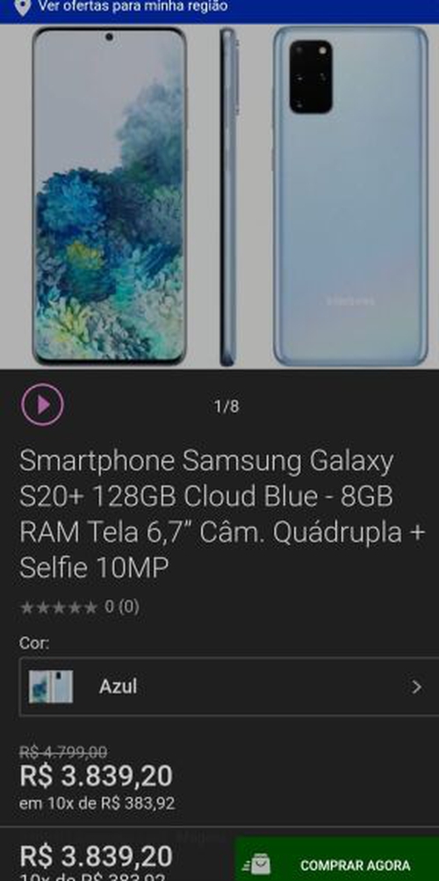Play the product video
Screen dimensions: 439x881
point(43,404)
